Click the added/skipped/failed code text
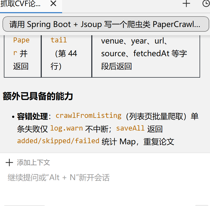This screenshot has width=210, height=206. (58, 141)
